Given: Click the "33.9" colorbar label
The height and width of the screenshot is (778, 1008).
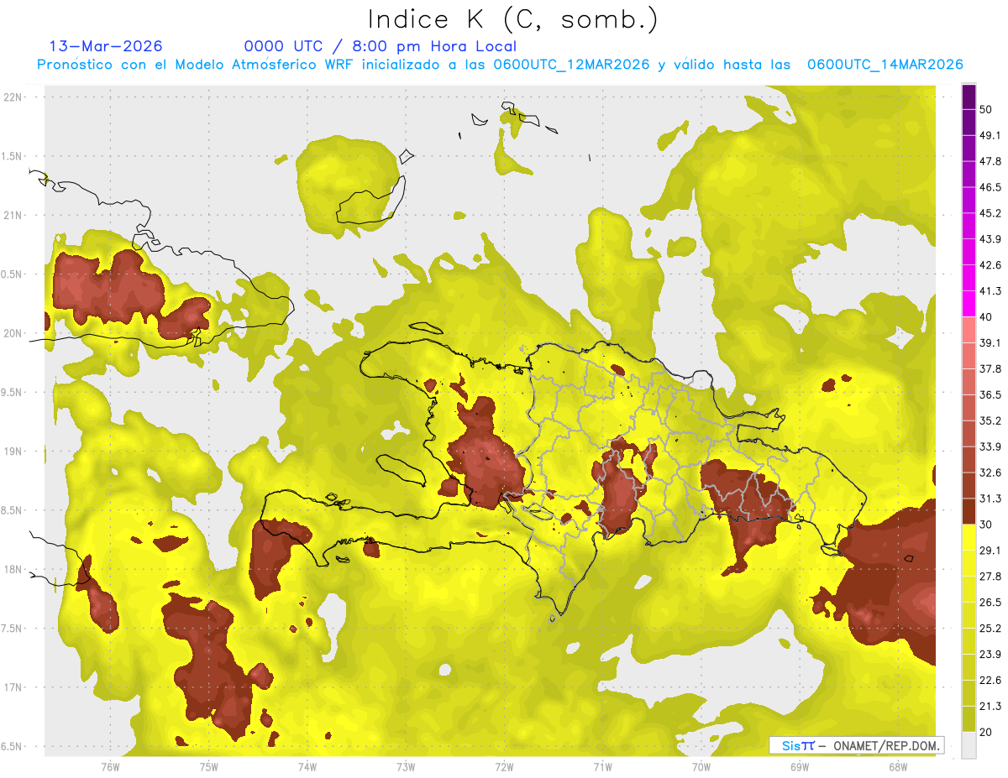Looking at the screenshot, I should pyautogui.click(x=990, y=447).
